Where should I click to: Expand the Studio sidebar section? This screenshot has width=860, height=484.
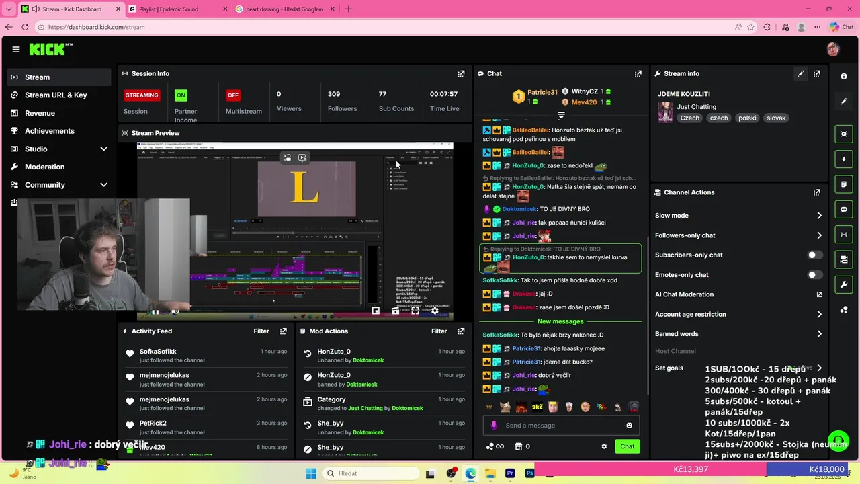click(103, 149)
